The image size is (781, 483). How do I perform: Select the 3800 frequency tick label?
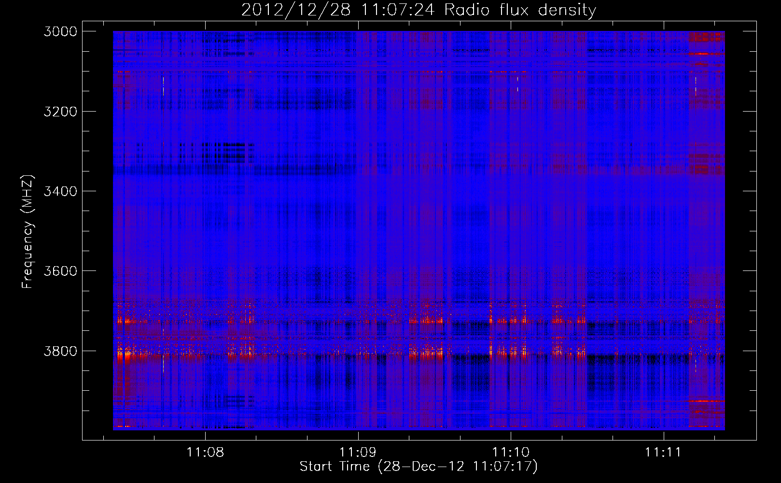pyautogui.click(x=60, y=351)
